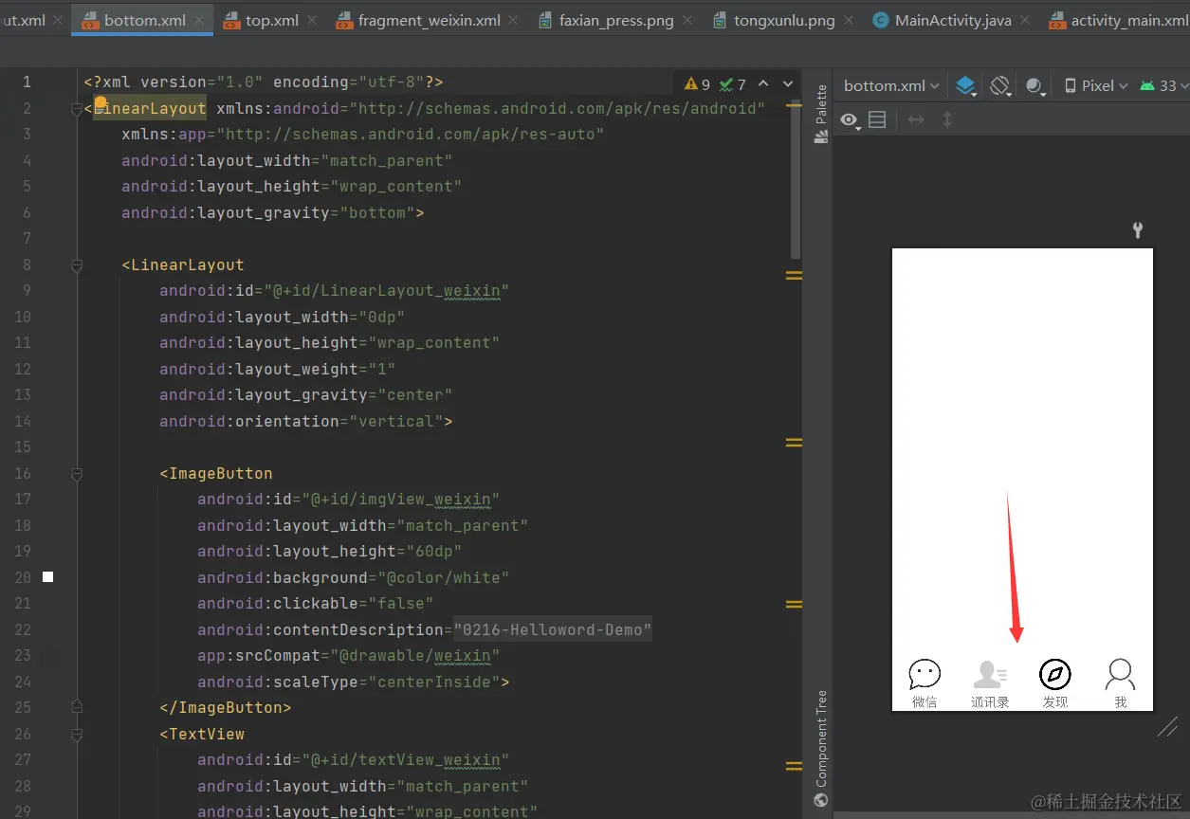This screenshot has width=1190, height=819.
Task: Click the wrench icon above the preview
Action: pos(1139,229)
